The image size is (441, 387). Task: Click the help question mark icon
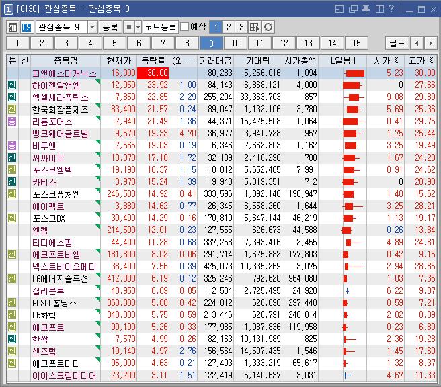(x=391, y=9)
